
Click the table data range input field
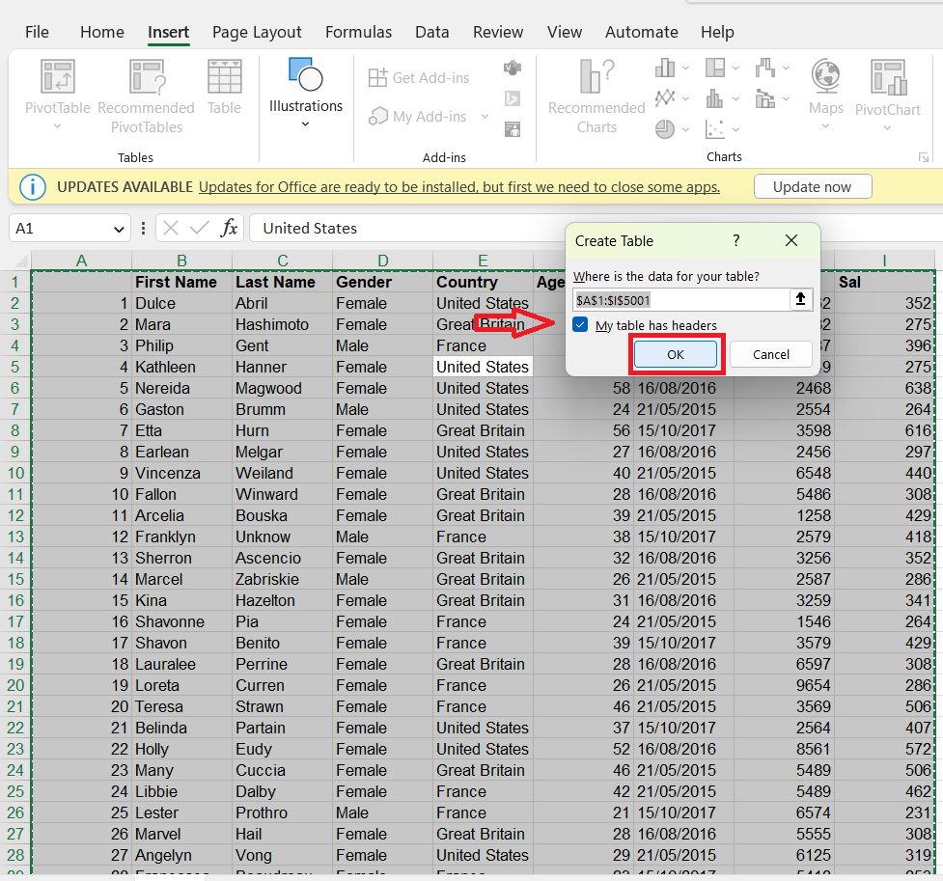point(680,299)
